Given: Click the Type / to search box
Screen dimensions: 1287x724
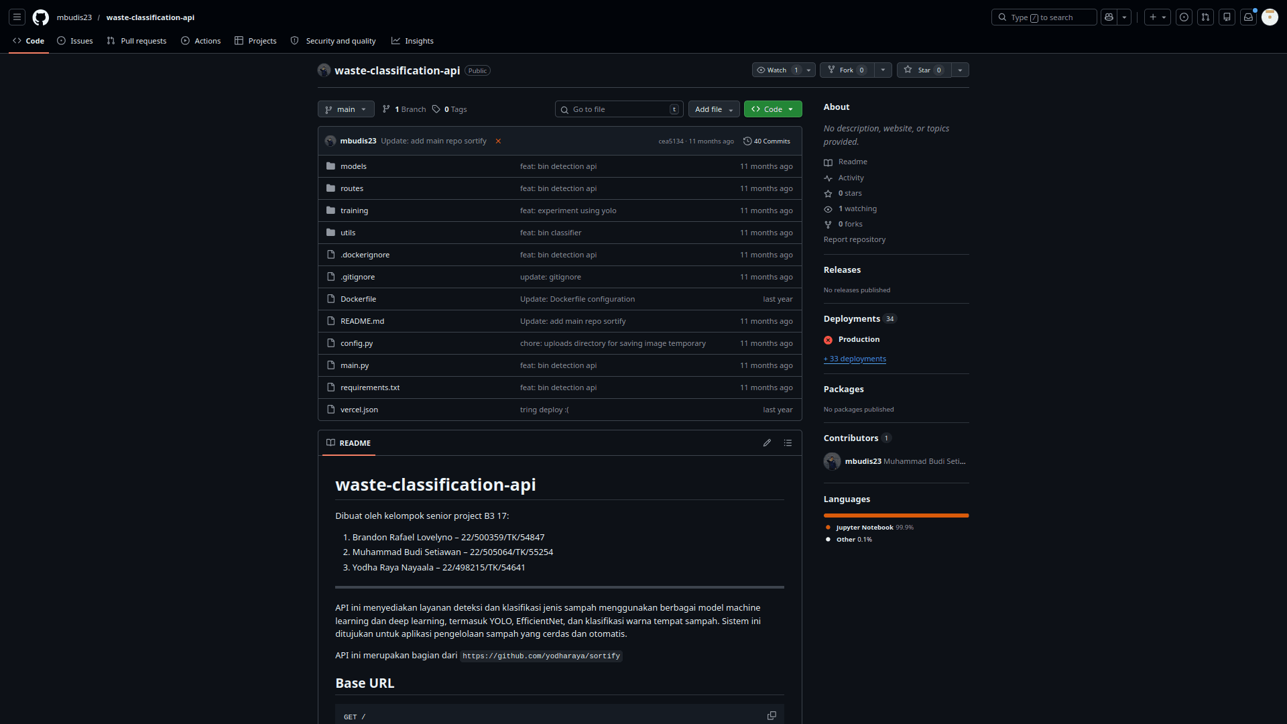Looking at the screenshot, I should pos(1044,17).
